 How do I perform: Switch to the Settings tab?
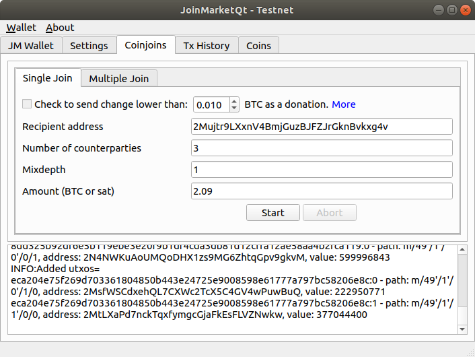(x=89, y=46)
